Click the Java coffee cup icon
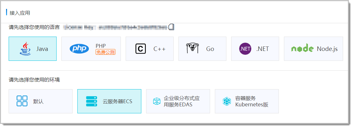This screenshot has height=128, width=353. pos(25,49)
